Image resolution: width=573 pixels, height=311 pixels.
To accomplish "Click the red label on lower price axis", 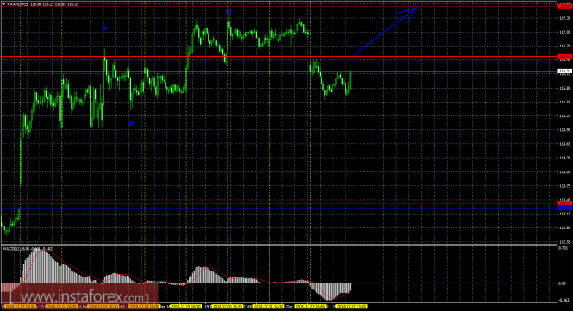I will pos(565,203).
